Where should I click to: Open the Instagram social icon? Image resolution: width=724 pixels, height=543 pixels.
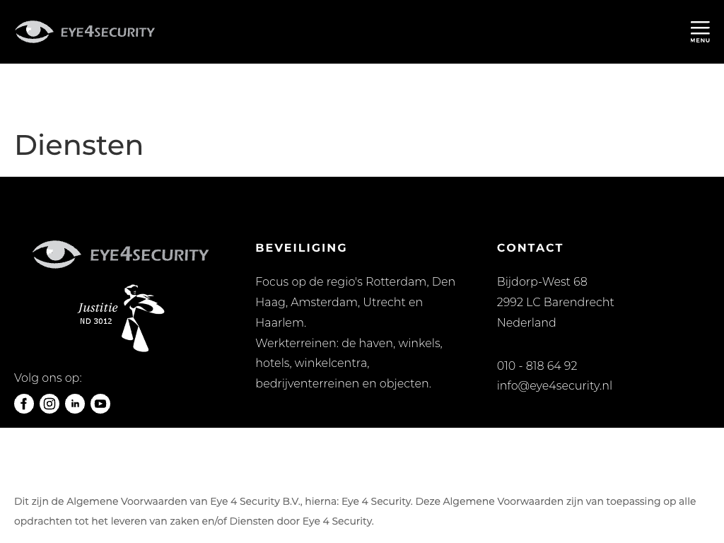tap(49, 404)
